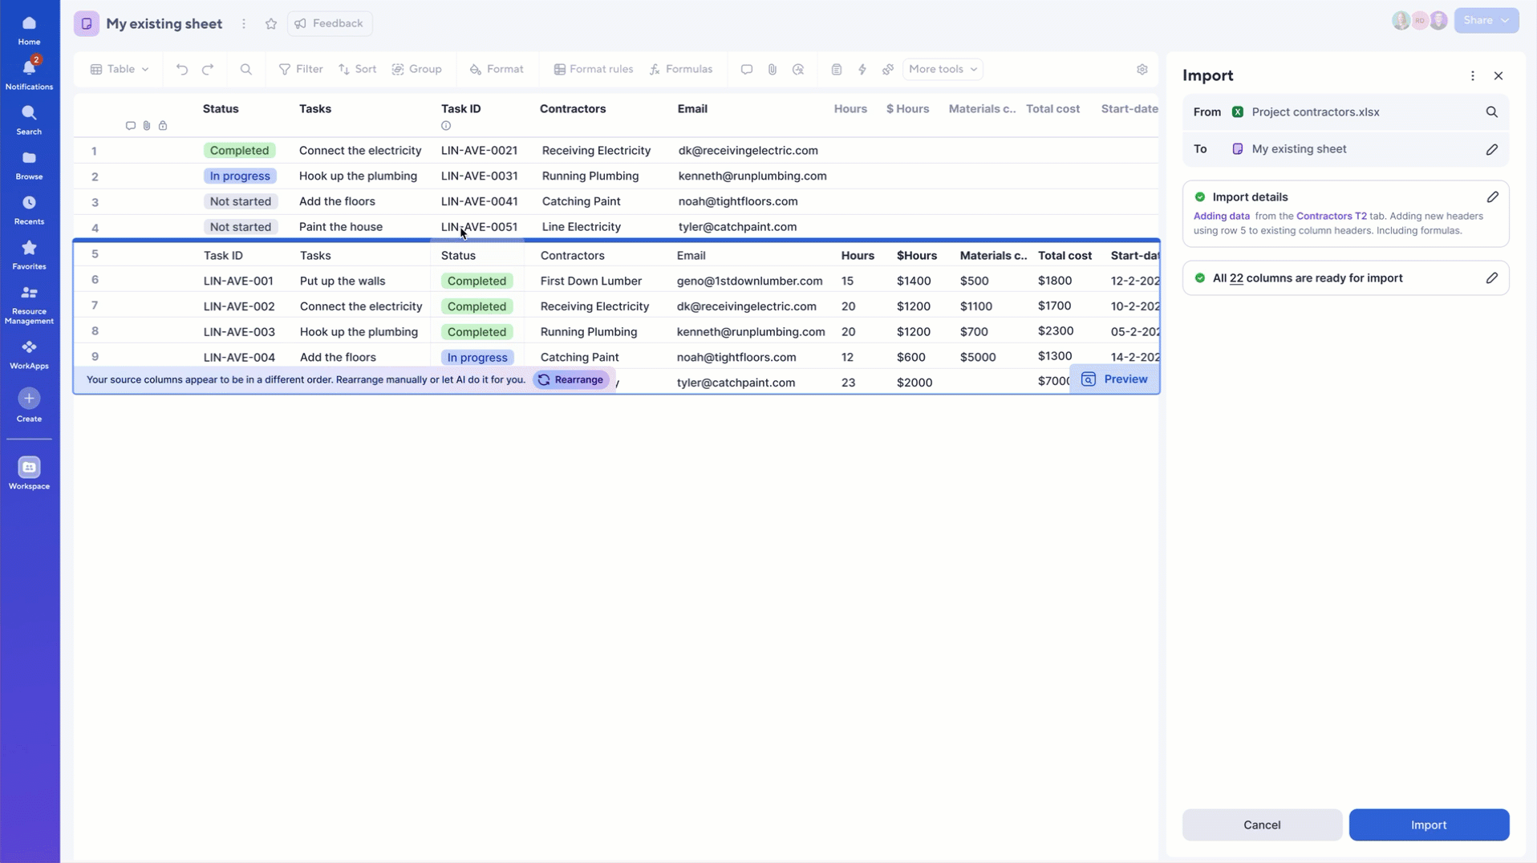
Task: Click the blue Import button
Action: point(1428,825)
